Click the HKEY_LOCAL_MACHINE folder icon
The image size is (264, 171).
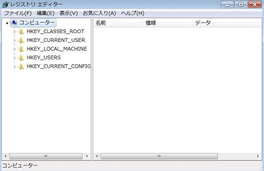pyautogui.click(x=22, y=49)
